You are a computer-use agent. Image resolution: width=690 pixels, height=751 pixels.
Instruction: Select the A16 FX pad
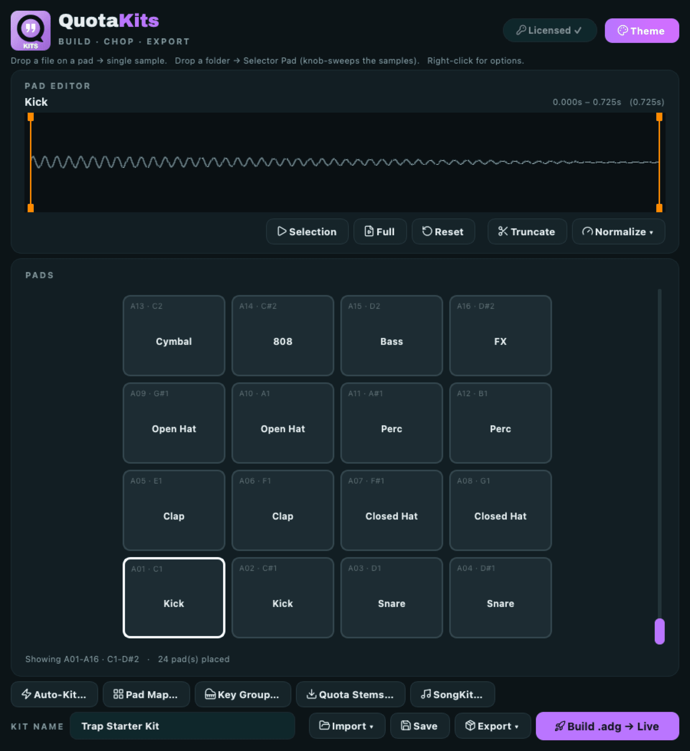(501, 336)
